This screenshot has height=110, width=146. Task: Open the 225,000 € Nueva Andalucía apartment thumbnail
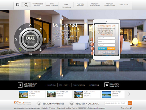(23, 94)
